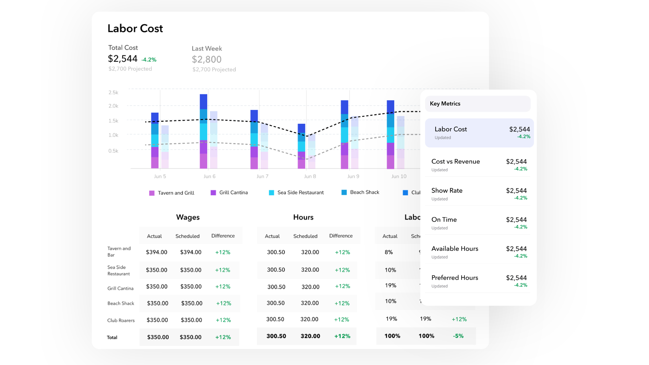Click the Jun 5 actual stacked bar
The image size is (649, 365).
click(x=155, y=141)
